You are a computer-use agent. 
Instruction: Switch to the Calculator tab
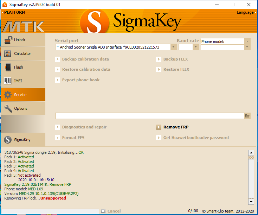click(x=23, y=53)
